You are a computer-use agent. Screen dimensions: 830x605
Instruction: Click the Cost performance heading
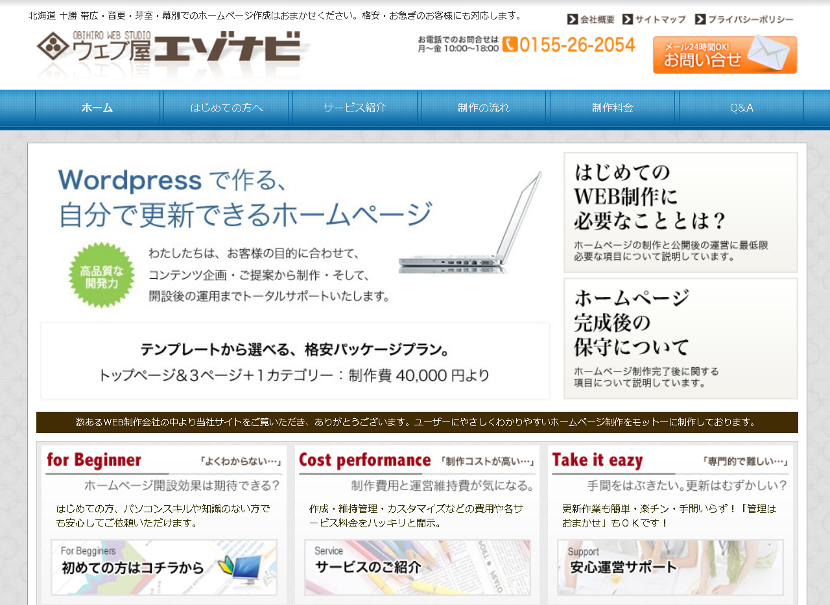(x=364, y=460)
